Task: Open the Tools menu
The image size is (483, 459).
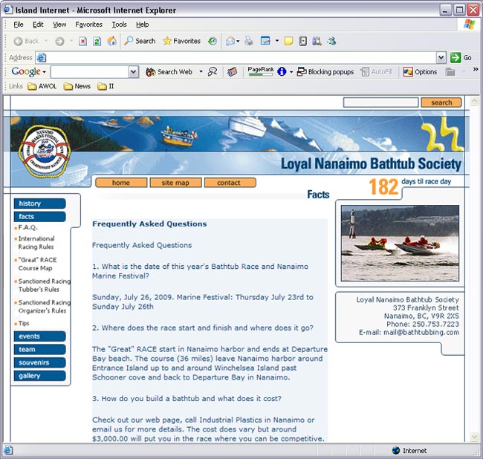Action: [119, 25]
